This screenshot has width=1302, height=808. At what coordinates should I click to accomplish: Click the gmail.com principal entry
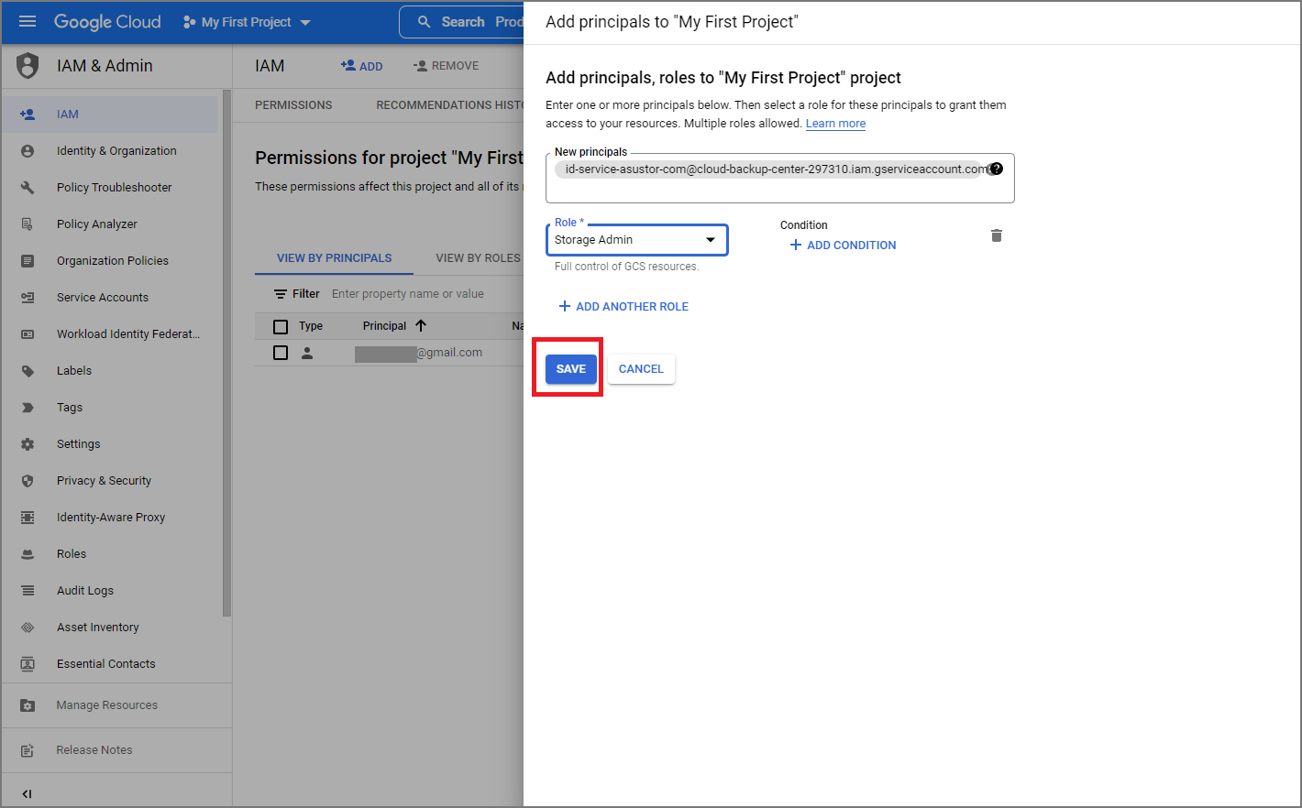419,353
